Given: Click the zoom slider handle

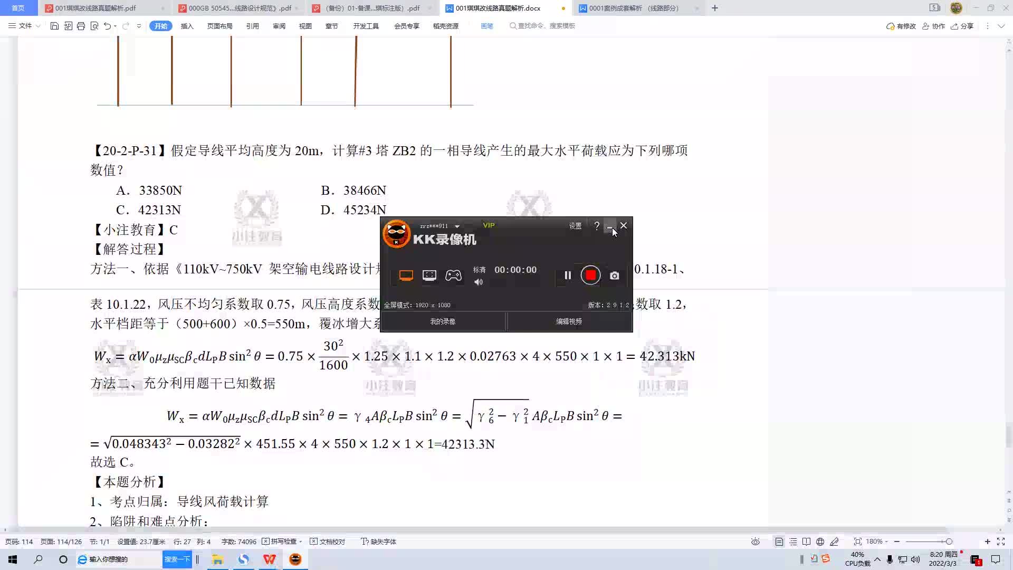Looking at the screenshot, I should (x=949, y=541).
